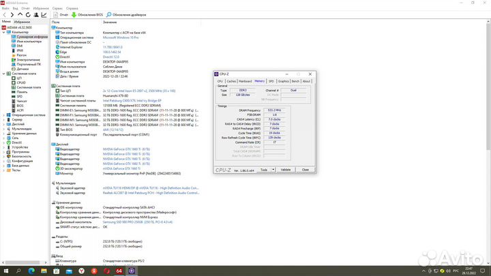Select DirectX item in left tree

pos(14,142)
